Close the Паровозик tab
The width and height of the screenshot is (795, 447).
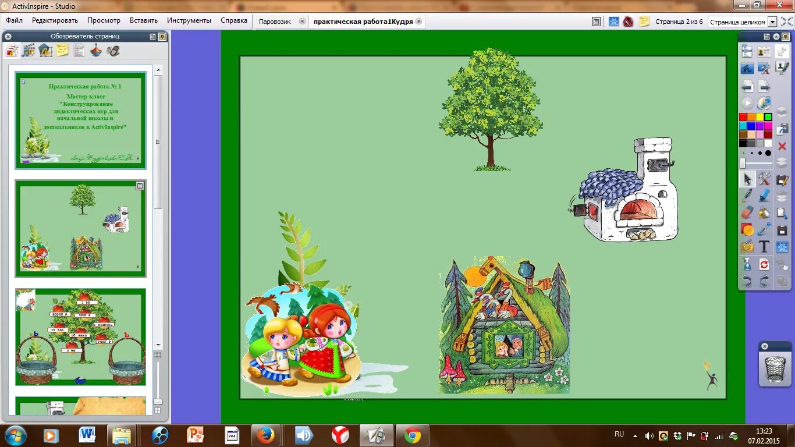point(302,22)
